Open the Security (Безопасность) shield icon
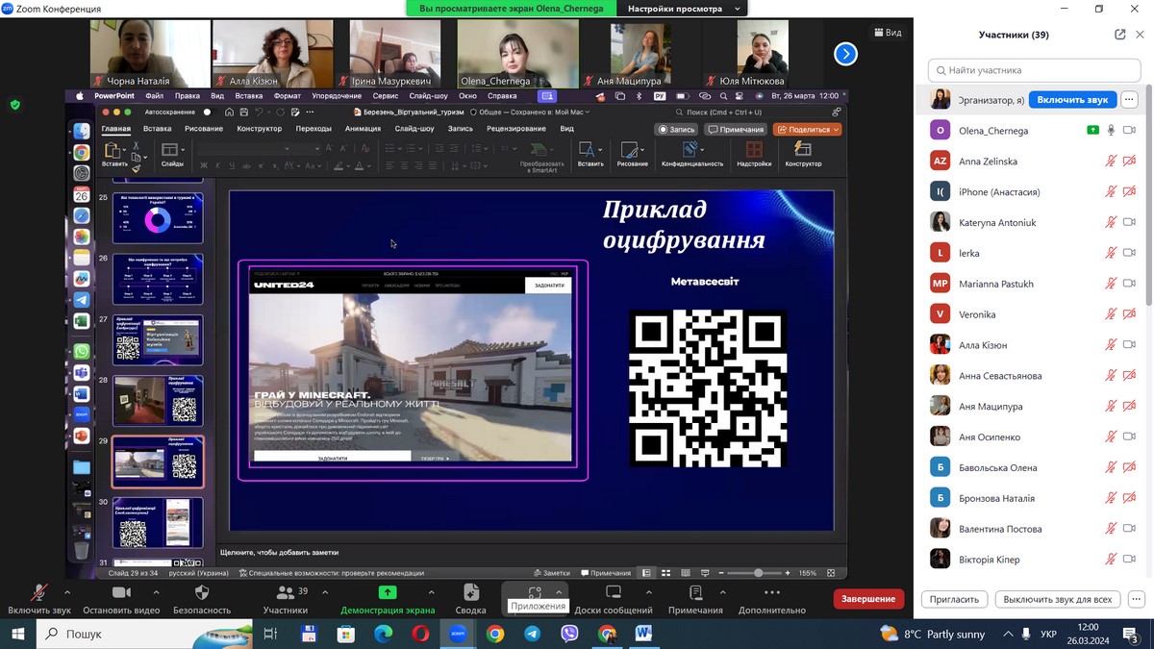Screen dimensions: 1154x649 (x=202, y=593)
